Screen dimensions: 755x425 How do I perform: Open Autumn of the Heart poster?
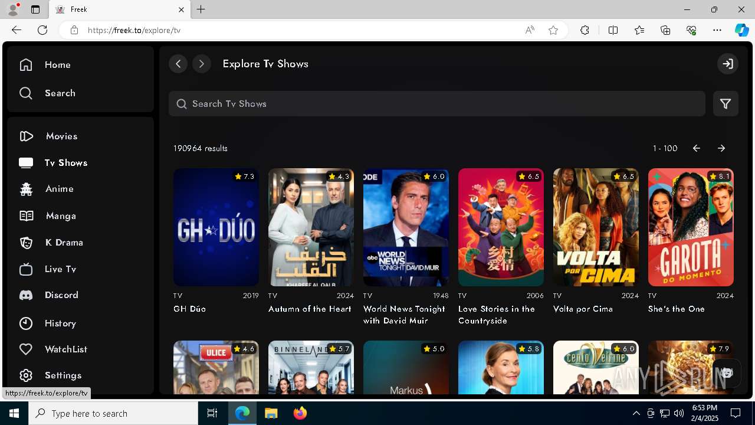(x=311, y=227)
